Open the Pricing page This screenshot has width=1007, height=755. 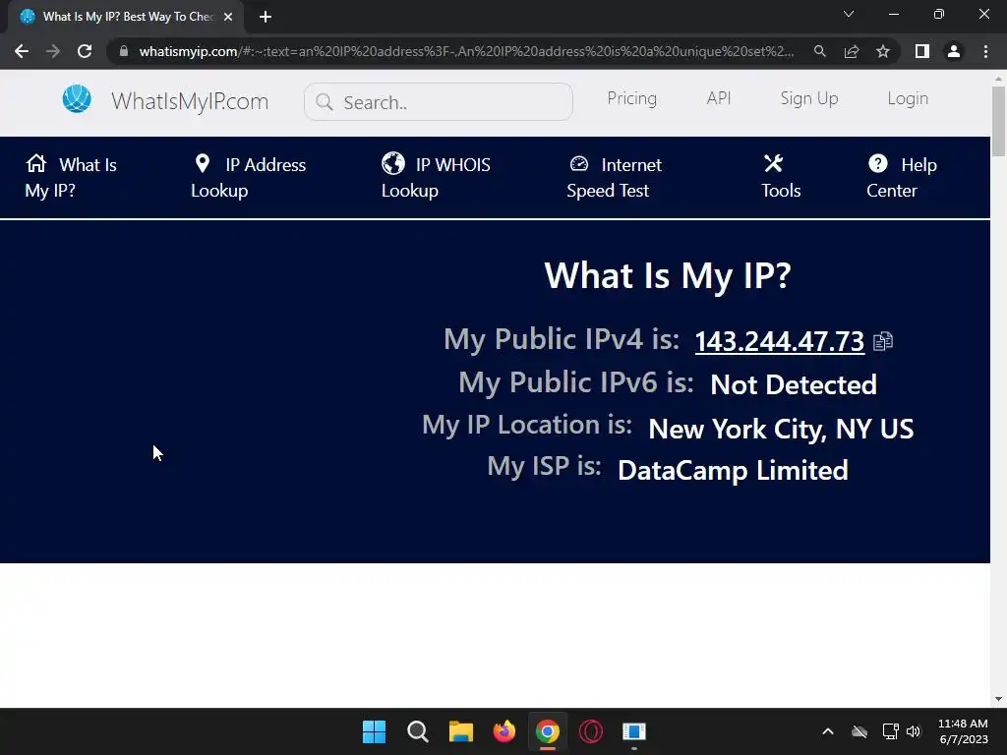point(632,98)
